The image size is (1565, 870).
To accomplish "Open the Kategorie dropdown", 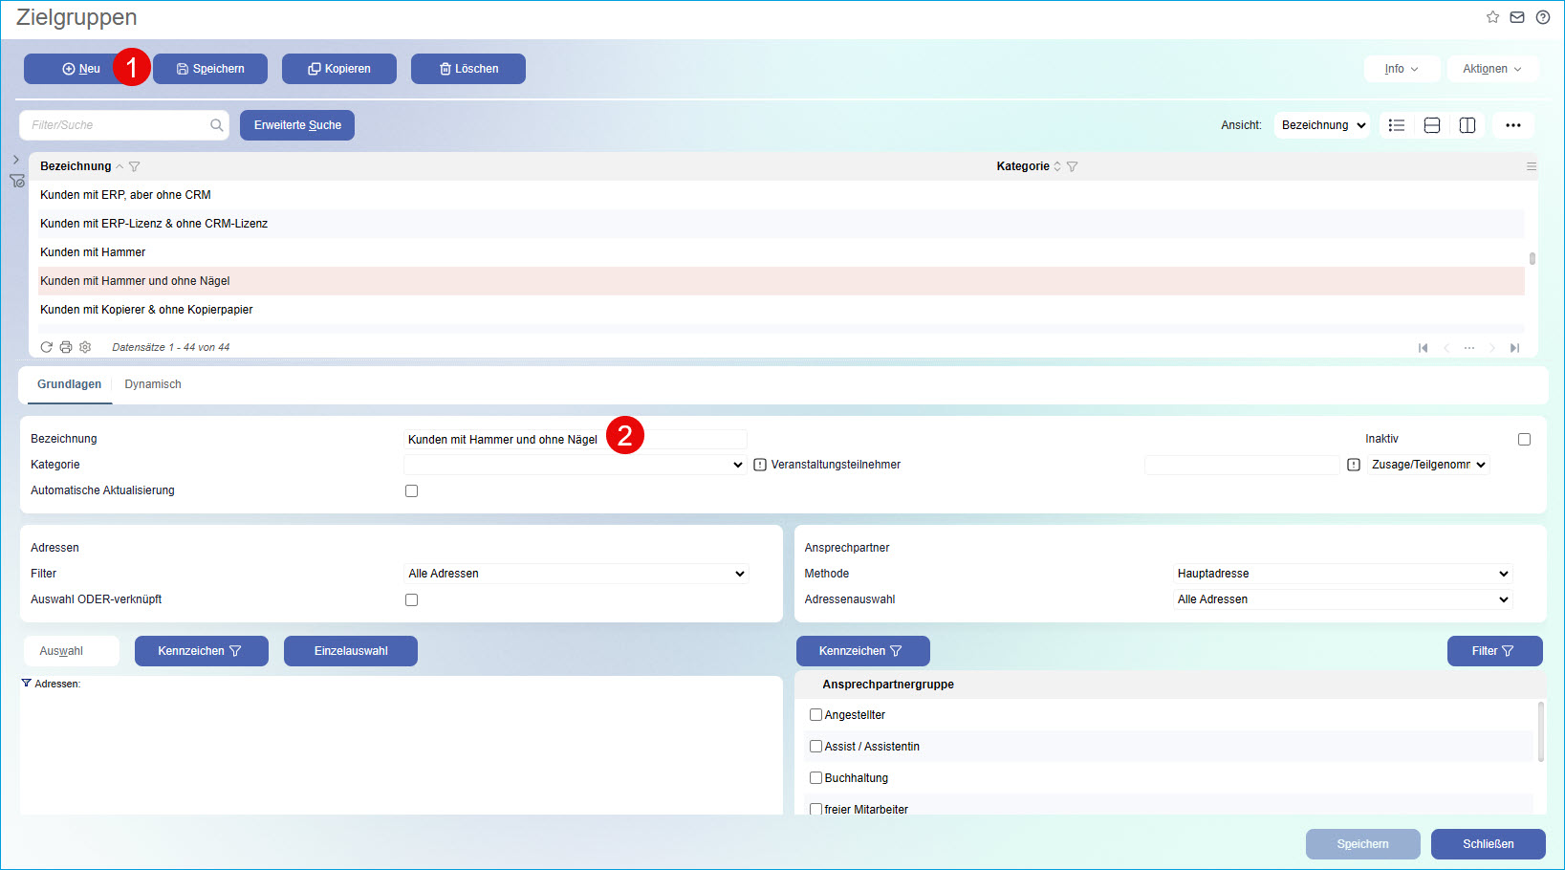I will [x=575, y=466].
